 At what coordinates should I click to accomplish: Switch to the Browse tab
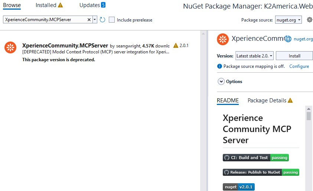(x=12, y=5)
